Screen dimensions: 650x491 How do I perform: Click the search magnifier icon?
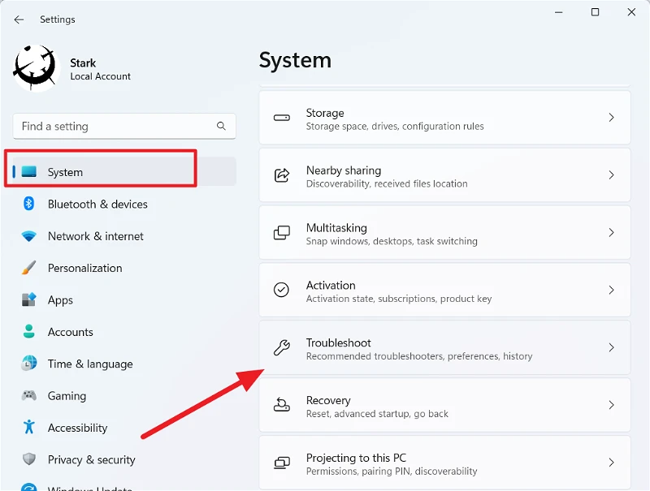221,126
